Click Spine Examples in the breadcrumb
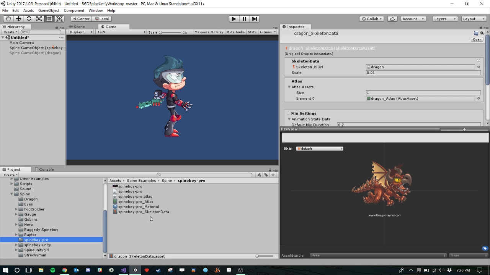This screenshot has height=275, width=490. click(x=141, y=181)
